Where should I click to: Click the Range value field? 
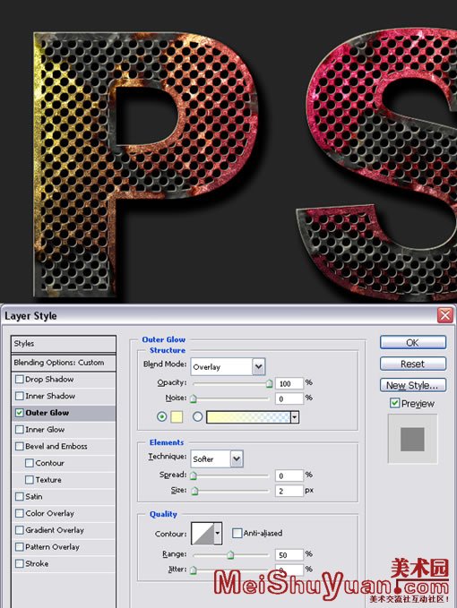(x=289, y=554)
